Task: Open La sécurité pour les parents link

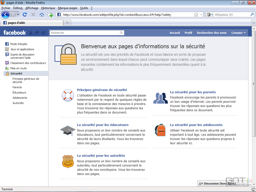Action: pos(193,92)
